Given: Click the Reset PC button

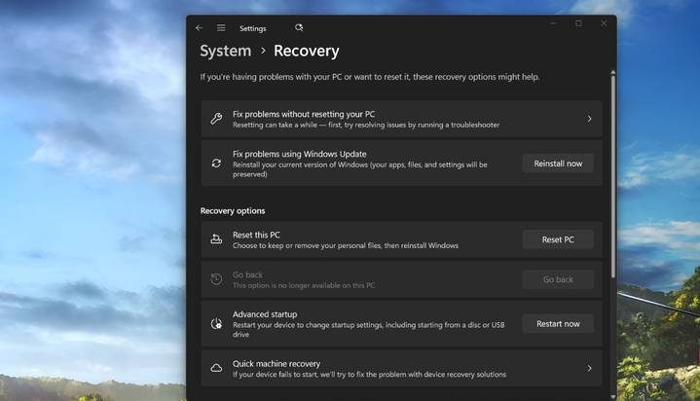Looking at the screenshot, I should [x=558, y=239].
